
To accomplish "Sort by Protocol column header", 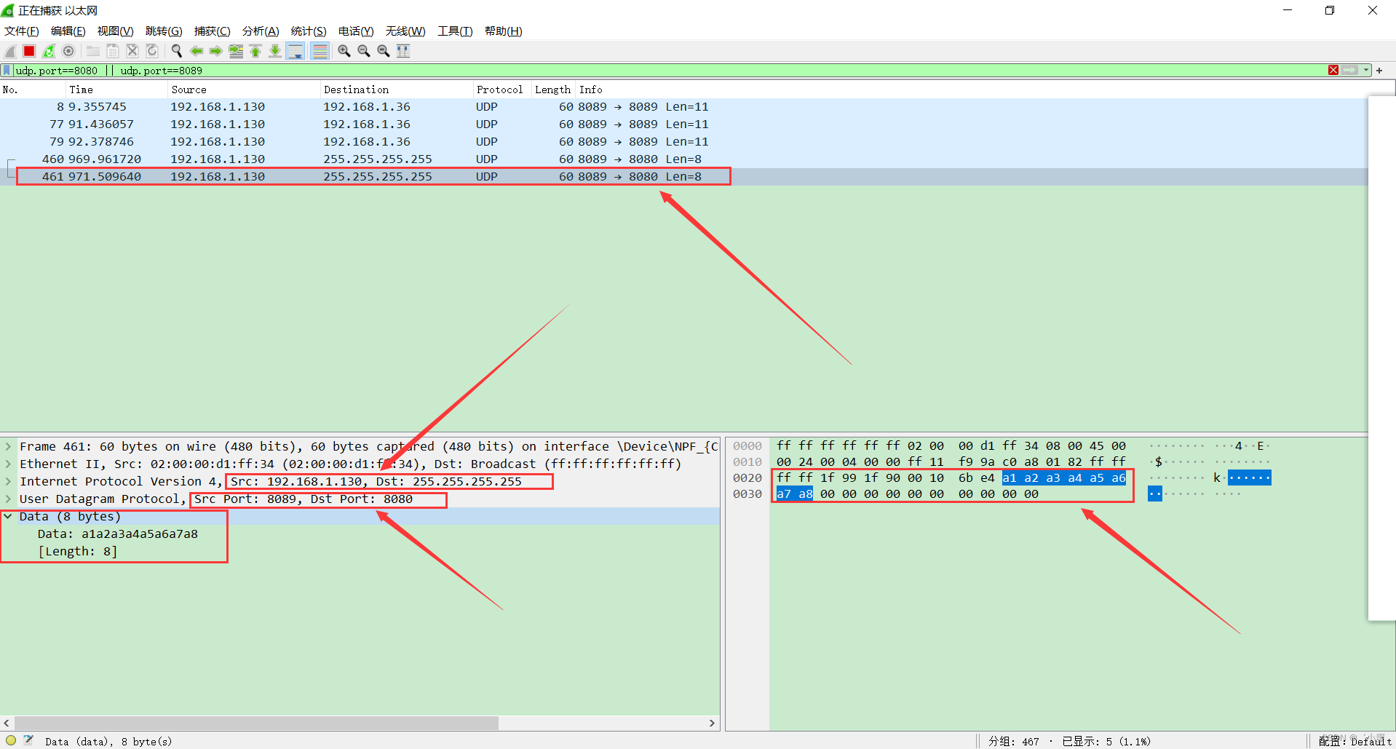I will [x=502, y=90].
